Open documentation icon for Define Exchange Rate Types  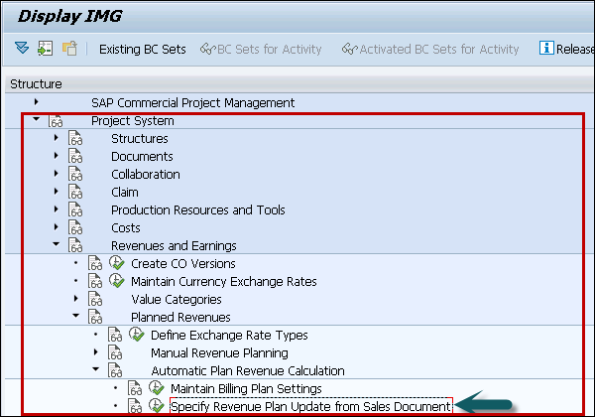click(115, 335)
